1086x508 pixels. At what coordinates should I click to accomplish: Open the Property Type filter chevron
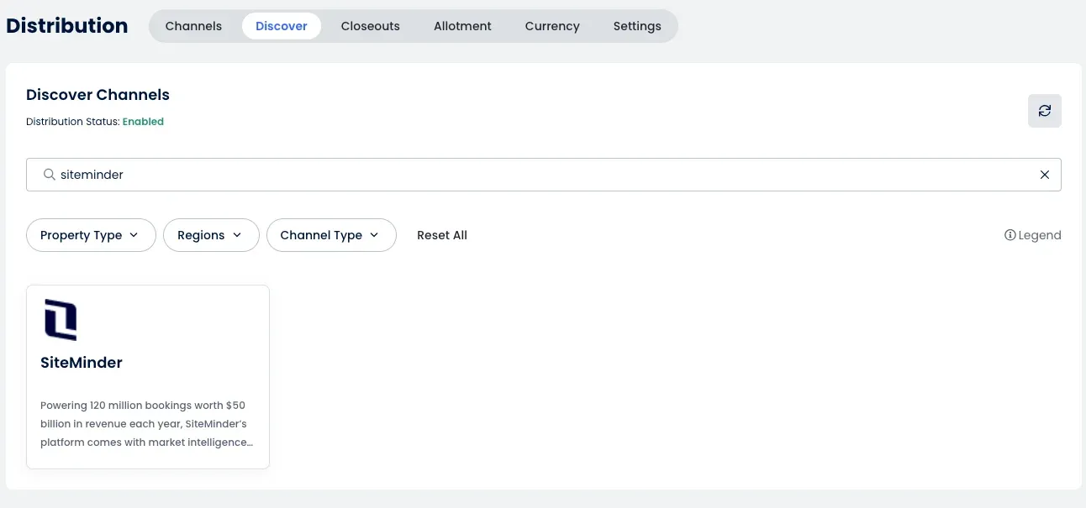135,235
